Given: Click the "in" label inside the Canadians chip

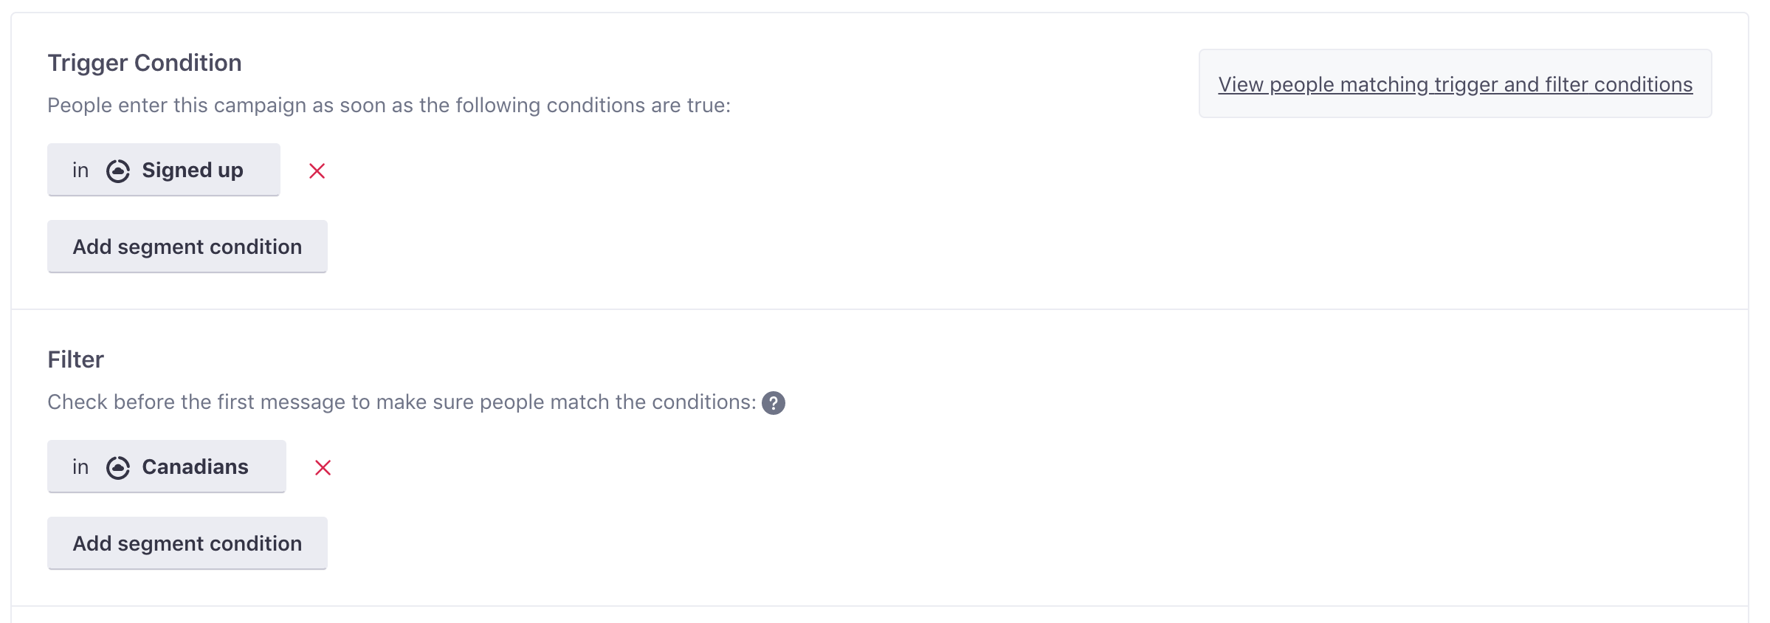Looking at the screenshot, I should pyautogui.click(x=80, y=467).
